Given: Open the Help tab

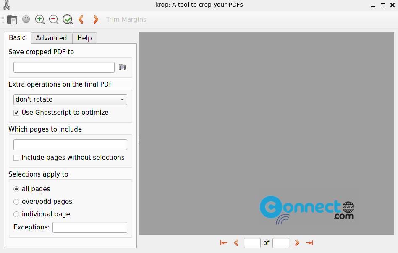Looking at the screenshot, I should [84, 38].
